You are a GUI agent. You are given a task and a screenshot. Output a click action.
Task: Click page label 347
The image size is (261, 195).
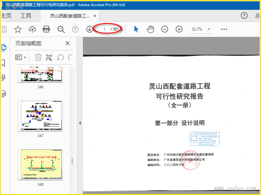(40, 136)
